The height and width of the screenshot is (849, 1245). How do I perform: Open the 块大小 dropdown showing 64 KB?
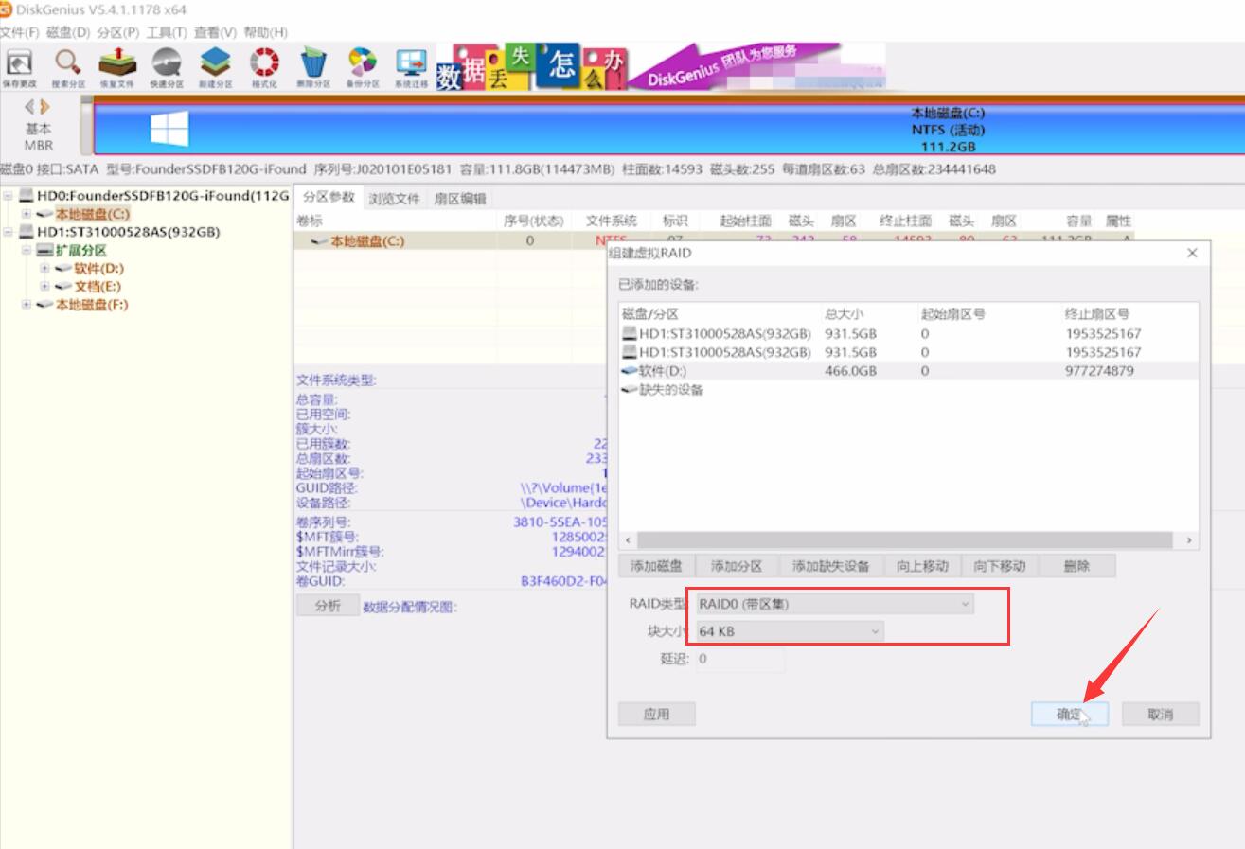[790, 631]
